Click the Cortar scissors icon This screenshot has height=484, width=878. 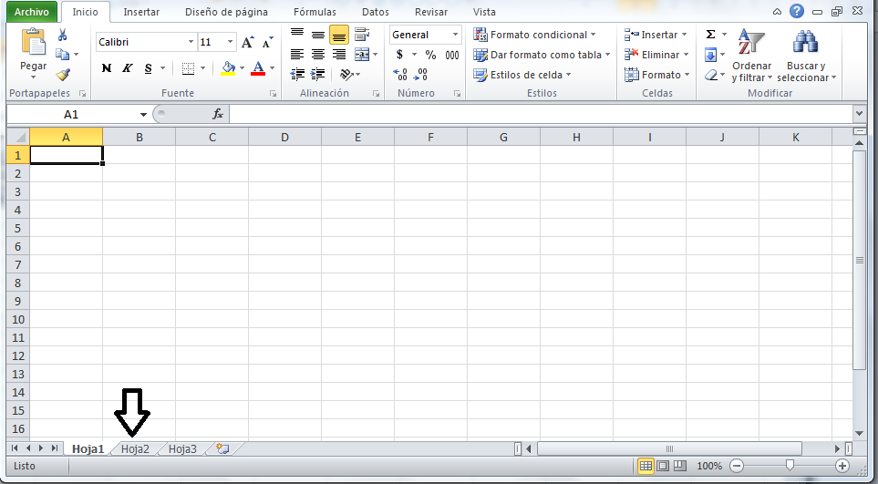[x=63, y=35]
